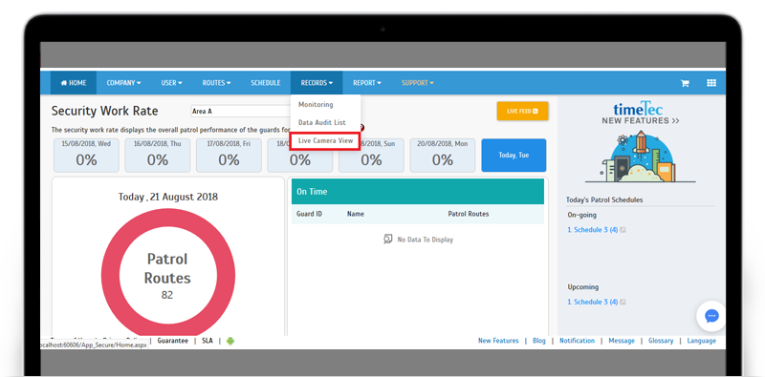Click the Android icon in footer
The image size is (765, 377).
[230, 341]
